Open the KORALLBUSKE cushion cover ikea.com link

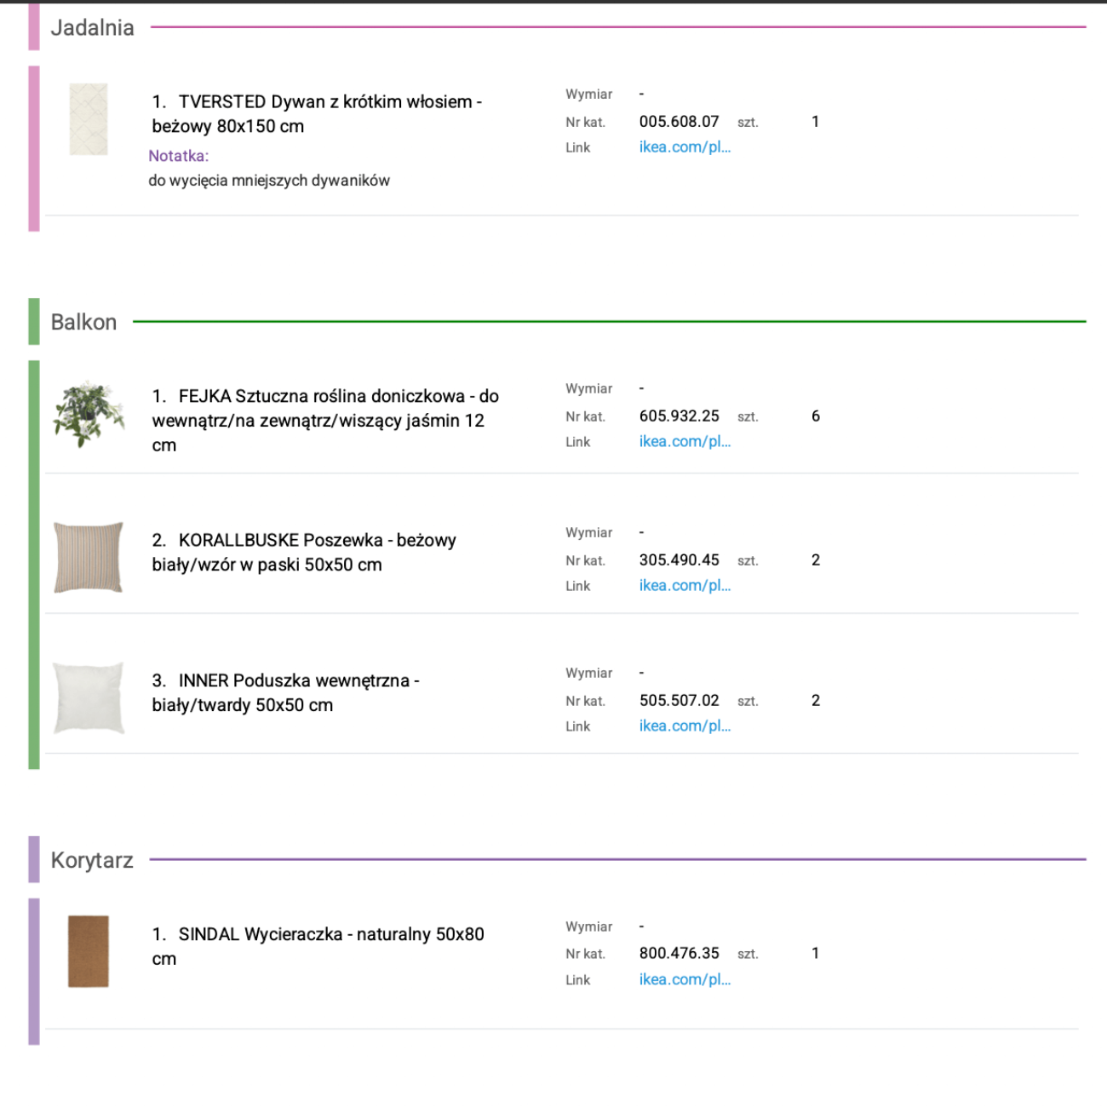click(685, 586)
